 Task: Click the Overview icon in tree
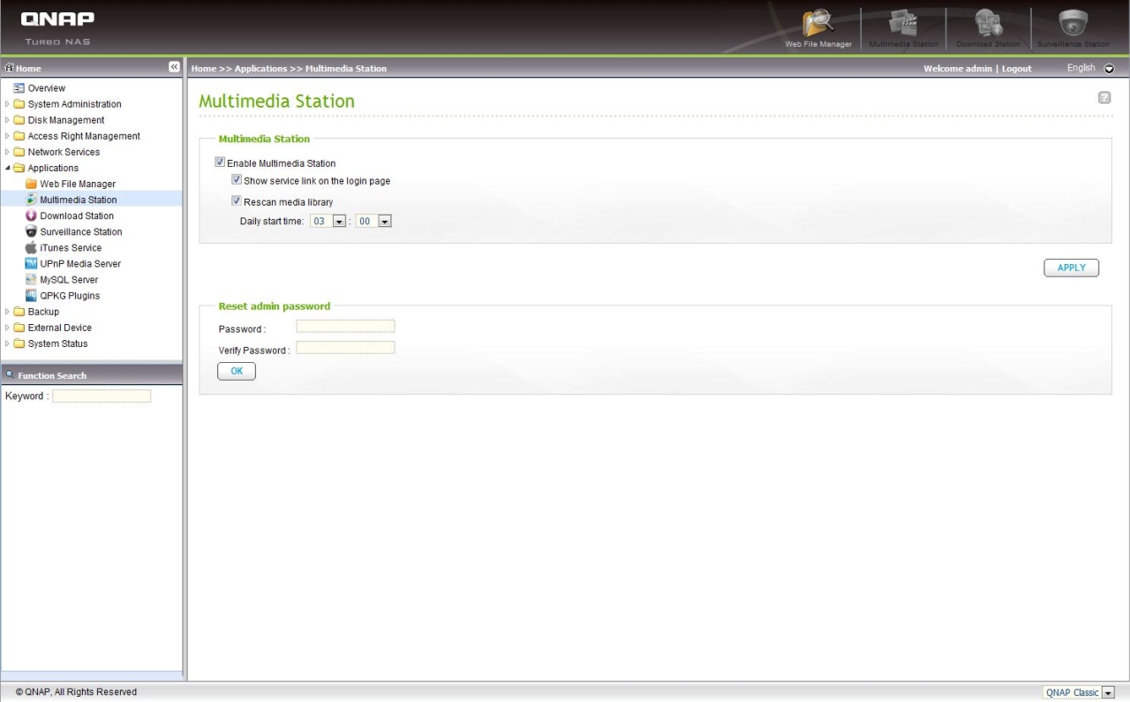(x=19, y=88)
